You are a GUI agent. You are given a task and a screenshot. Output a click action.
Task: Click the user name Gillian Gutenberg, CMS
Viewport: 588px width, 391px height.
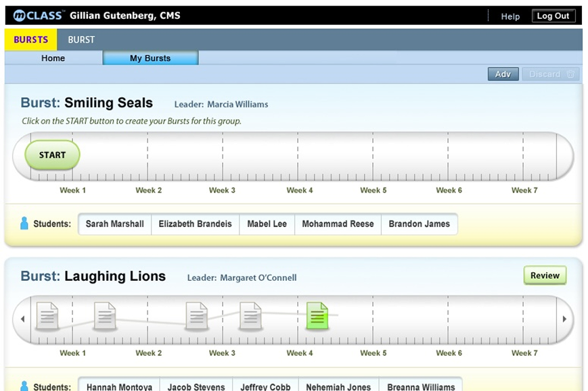pos(125,16)
